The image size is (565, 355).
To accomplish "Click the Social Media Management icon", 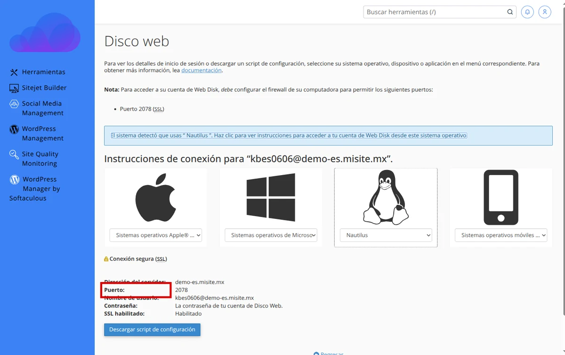I will tap(14, 104).
